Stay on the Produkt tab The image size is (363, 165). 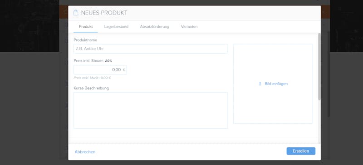[x=86, y=27]
